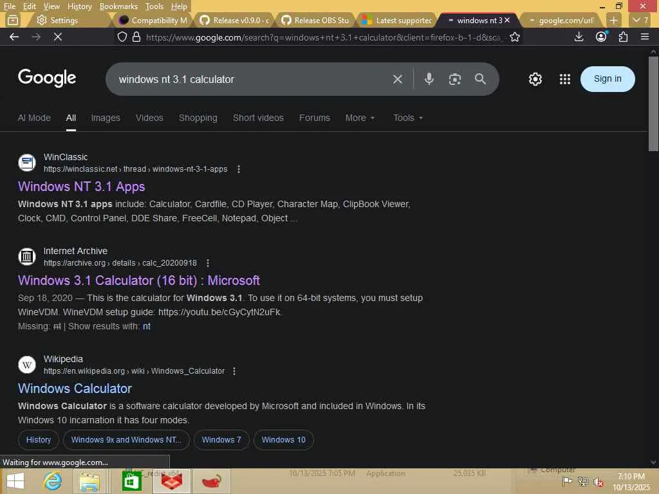
Task: Submit search with magnifier icon
Action: (480, 79)
